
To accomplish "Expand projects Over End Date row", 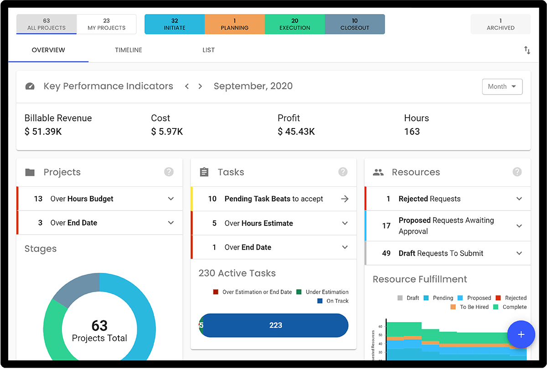I will point(100,223).
